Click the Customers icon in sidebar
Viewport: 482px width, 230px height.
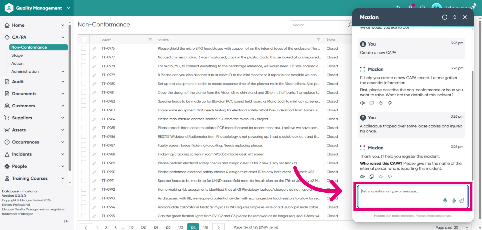(7, 106)
